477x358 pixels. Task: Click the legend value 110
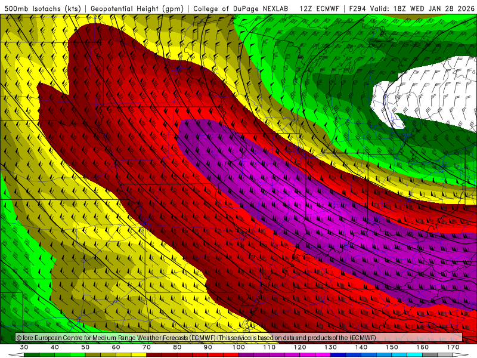click(x=270, y=347)
